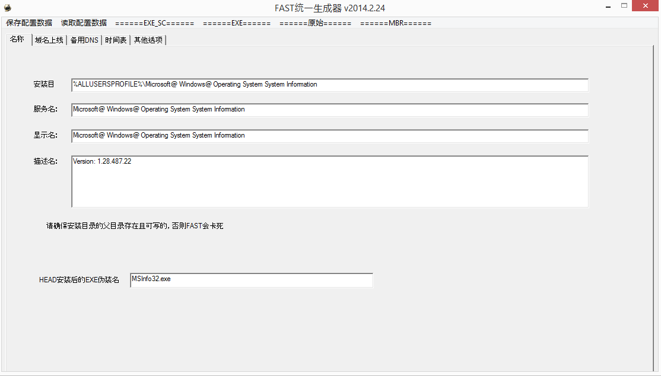Click the warning text about install directory

pos(134,225)
